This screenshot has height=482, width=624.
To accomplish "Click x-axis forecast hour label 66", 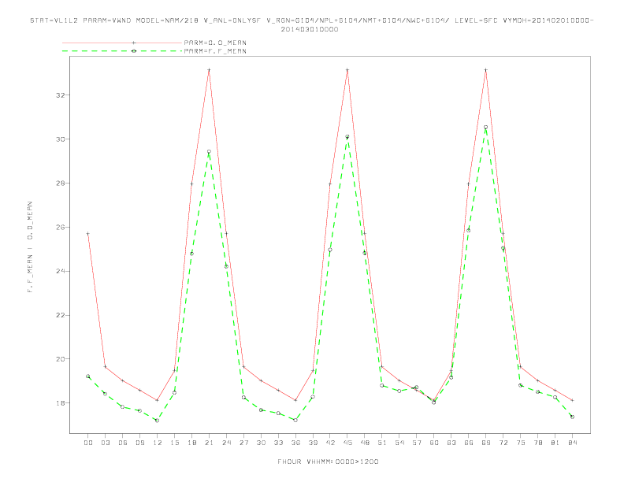I will pos(469,443).
